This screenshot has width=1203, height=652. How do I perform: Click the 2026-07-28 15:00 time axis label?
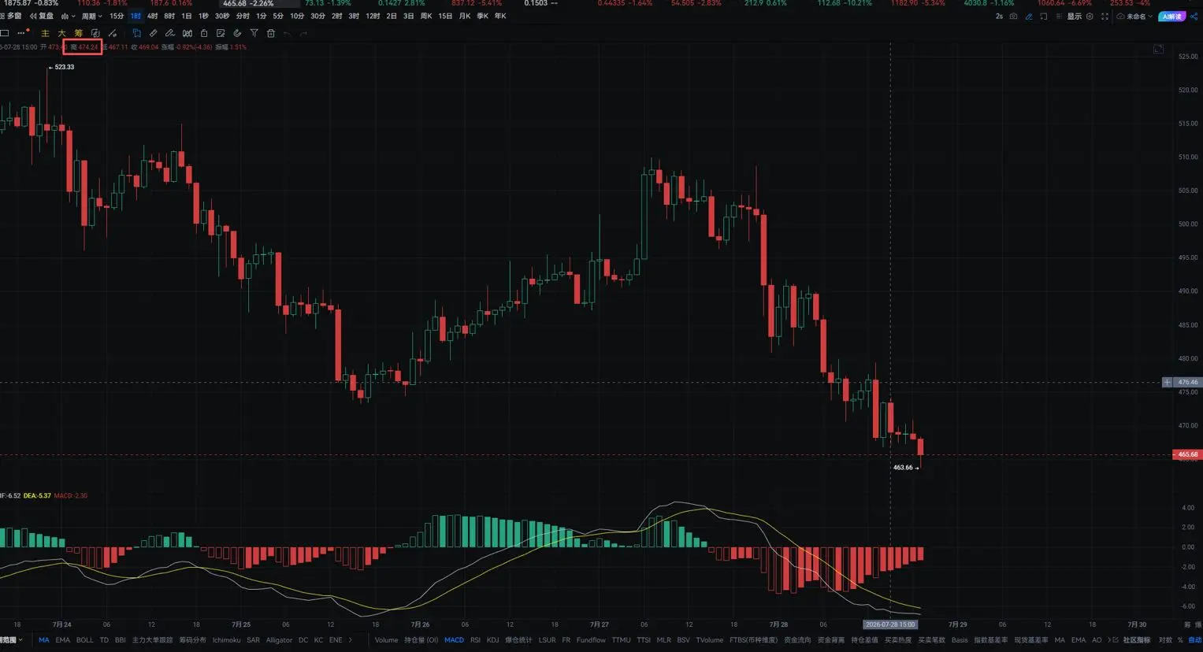click(x=890, y=624)
